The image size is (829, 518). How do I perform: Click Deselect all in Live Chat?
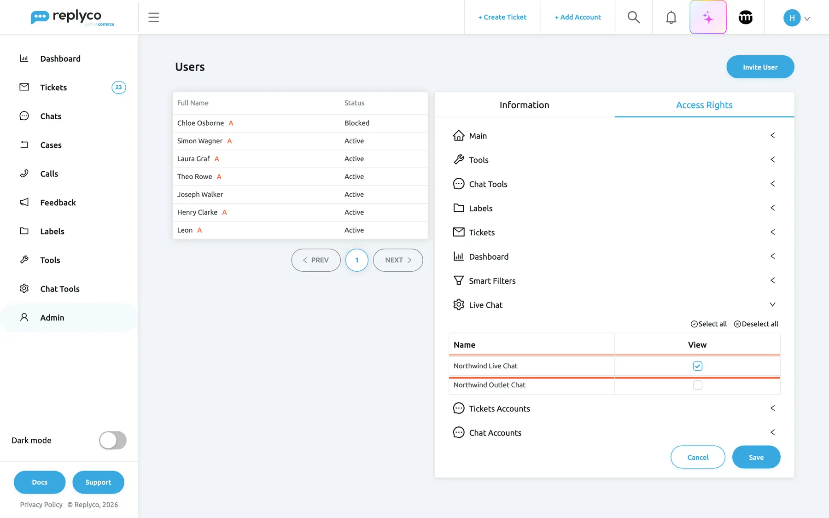756,324
